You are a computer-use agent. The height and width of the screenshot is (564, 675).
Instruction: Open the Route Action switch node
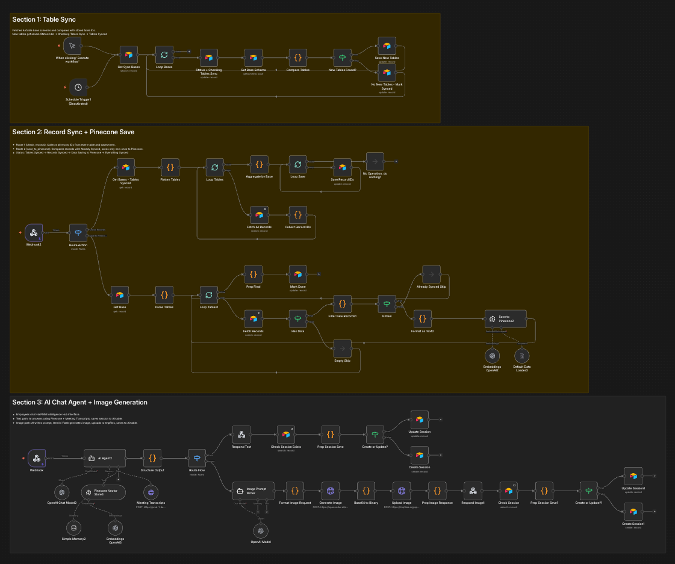(x=78, y=233)
